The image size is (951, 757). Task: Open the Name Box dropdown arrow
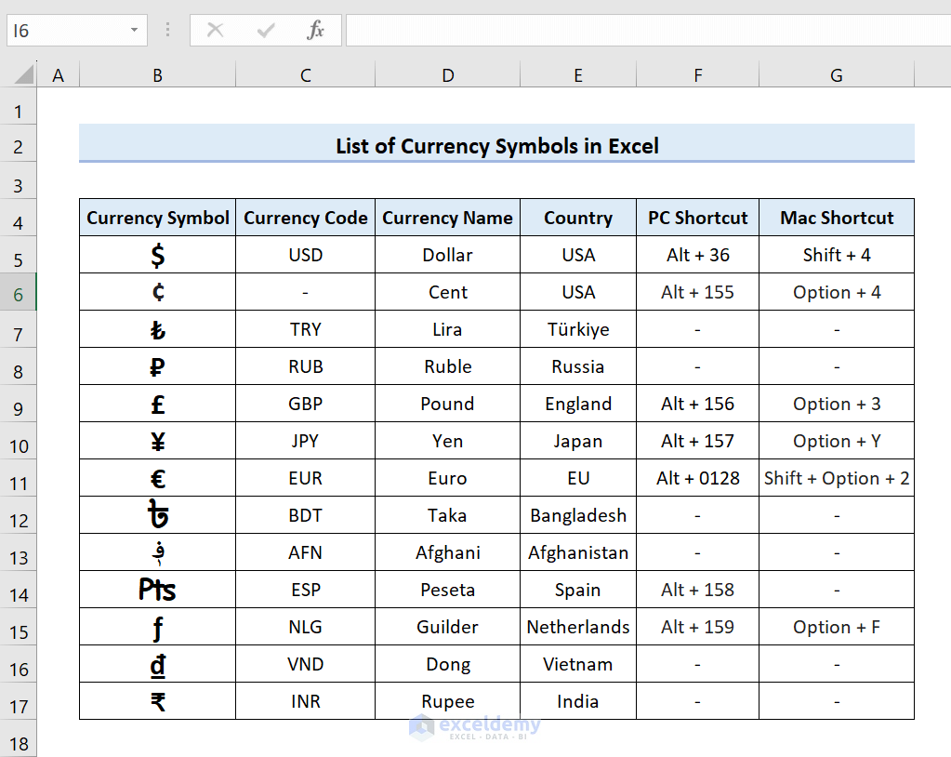tap(135, 31)
